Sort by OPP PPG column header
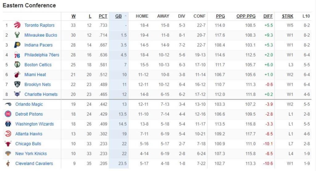This screenshot has width=316, height=171. [x=246, y=16]
